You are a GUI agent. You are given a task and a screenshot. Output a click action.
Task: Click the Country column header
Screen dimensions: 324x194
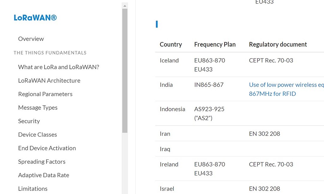(x=171, y=44)
